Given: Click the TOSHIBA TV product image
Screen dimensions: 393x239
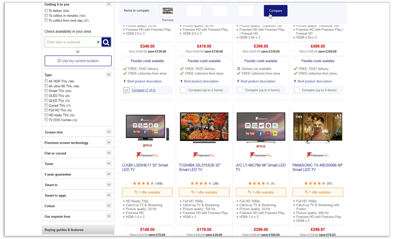Looking at the screenshot, I should pos(204,128).
